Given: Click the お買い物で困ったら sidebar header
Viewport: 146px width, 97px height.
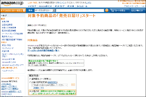Looking at the screenshot, I should [9, 68].
